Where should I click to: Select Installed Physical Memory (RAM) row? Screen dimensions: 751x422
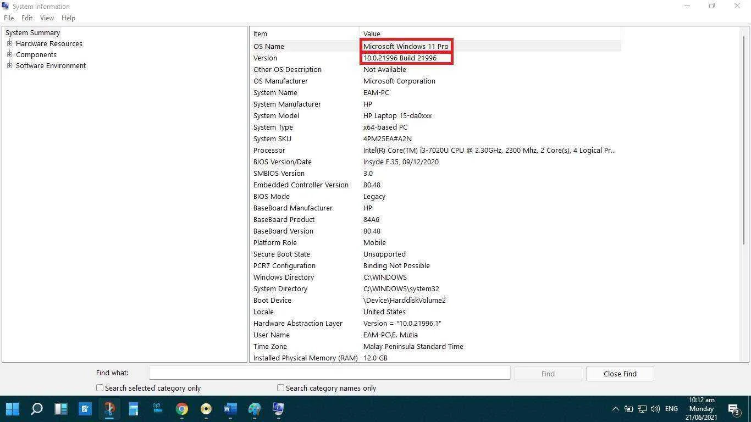pos(435,358)
